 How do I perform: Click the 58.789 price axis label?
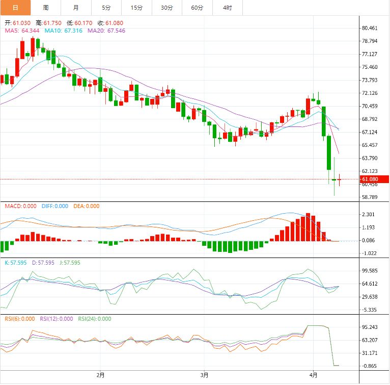point(370,197)
